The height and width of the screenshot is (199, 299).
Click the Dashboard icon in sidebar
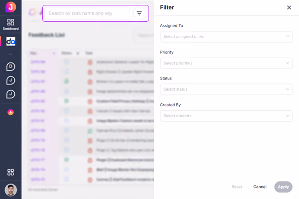(x=11, y=24)
